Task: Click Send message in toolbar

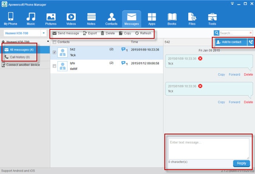Action: pos(66,33)
